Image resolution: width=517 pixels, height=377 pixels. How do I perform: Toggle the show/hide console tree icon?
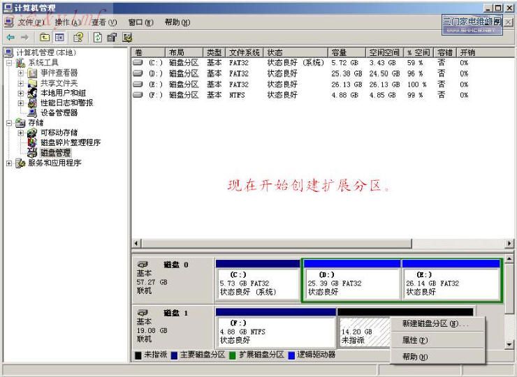pos(60,37)
